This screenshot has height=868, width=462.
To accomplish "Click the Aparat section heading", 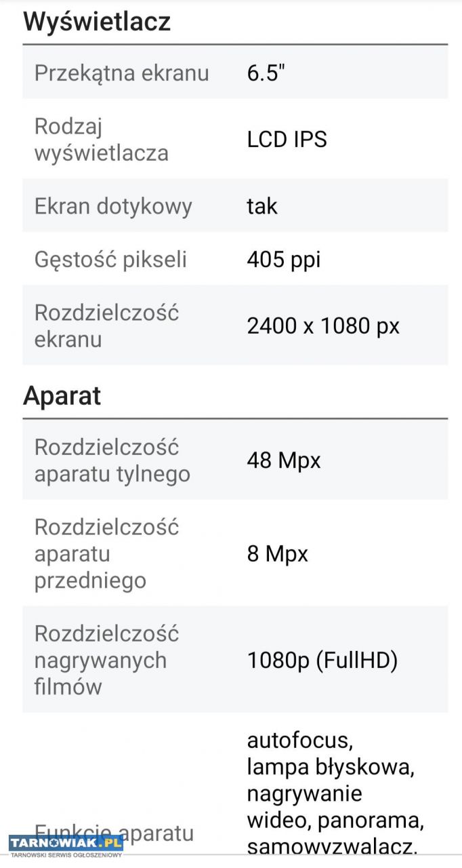I will click(x=62, y=396).
